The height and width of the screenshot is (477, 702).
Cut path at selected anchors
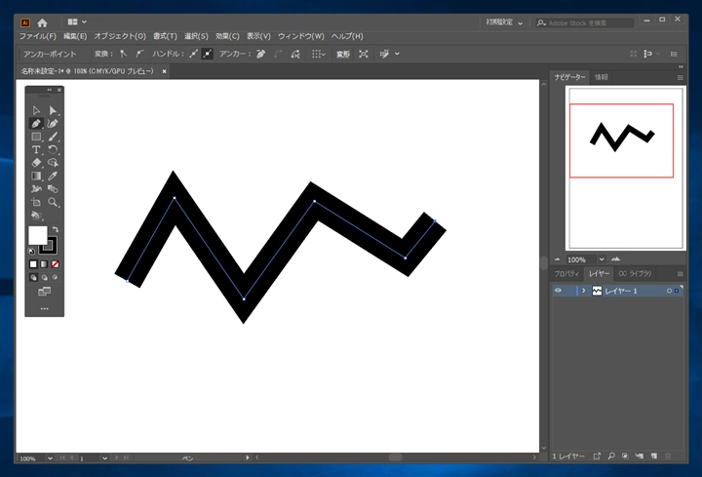coord(295,54)
